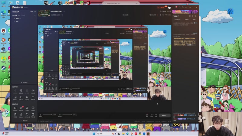Select the 摄像头 1 source row
The image size is (242, 136).
(24, 18)
